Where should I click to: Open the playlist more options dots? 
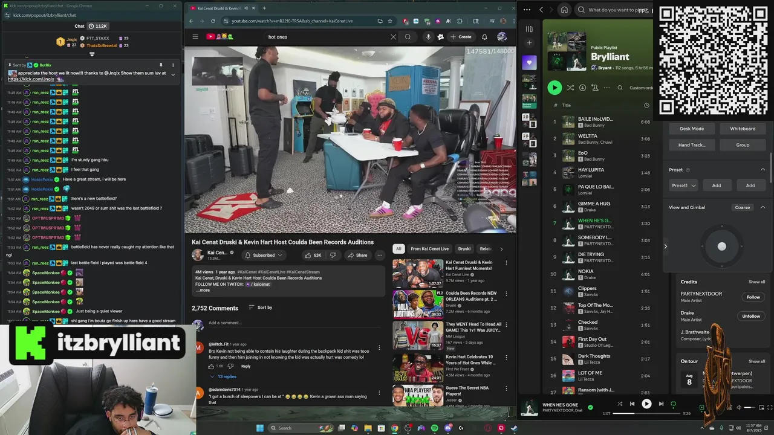coord(607,88)
